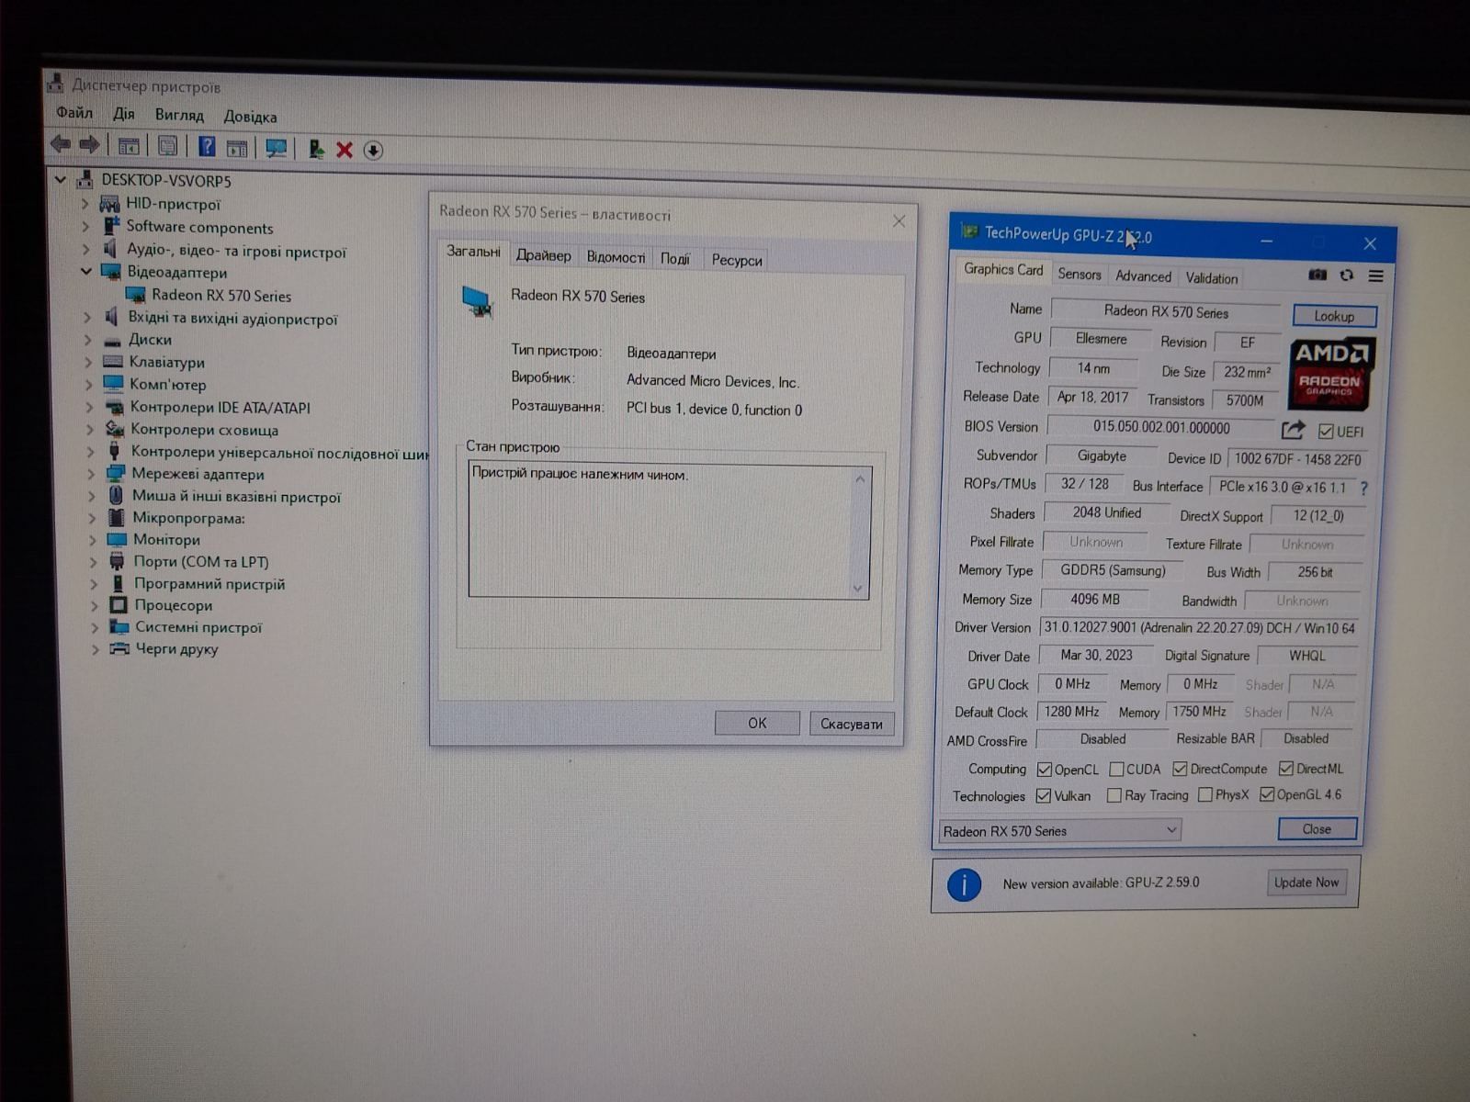Click the Lookup button in GPU-Z
The height and width of the screenshot is (1102, 1470).
(1334, 316)
